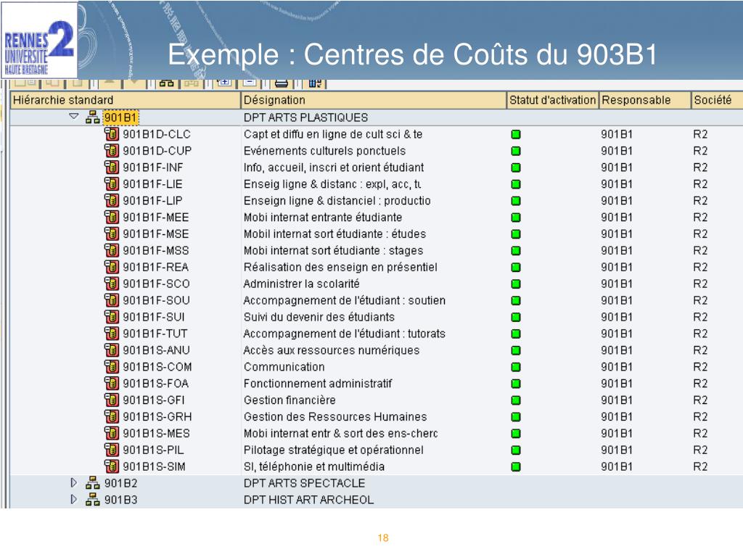Click the Statut d'activation column header
Image resolution: width=743 pixels, height=557 pixels.
click(x=552, y=100)
